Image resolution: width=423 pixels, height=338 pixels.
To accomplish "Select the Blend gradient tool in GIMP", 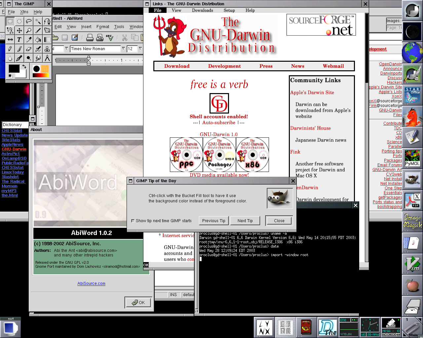I will click(47, 40).
